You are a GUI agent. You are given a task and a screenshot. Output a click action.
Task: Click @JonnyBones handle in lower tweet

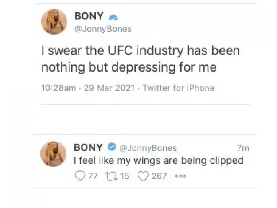point(148,148)
